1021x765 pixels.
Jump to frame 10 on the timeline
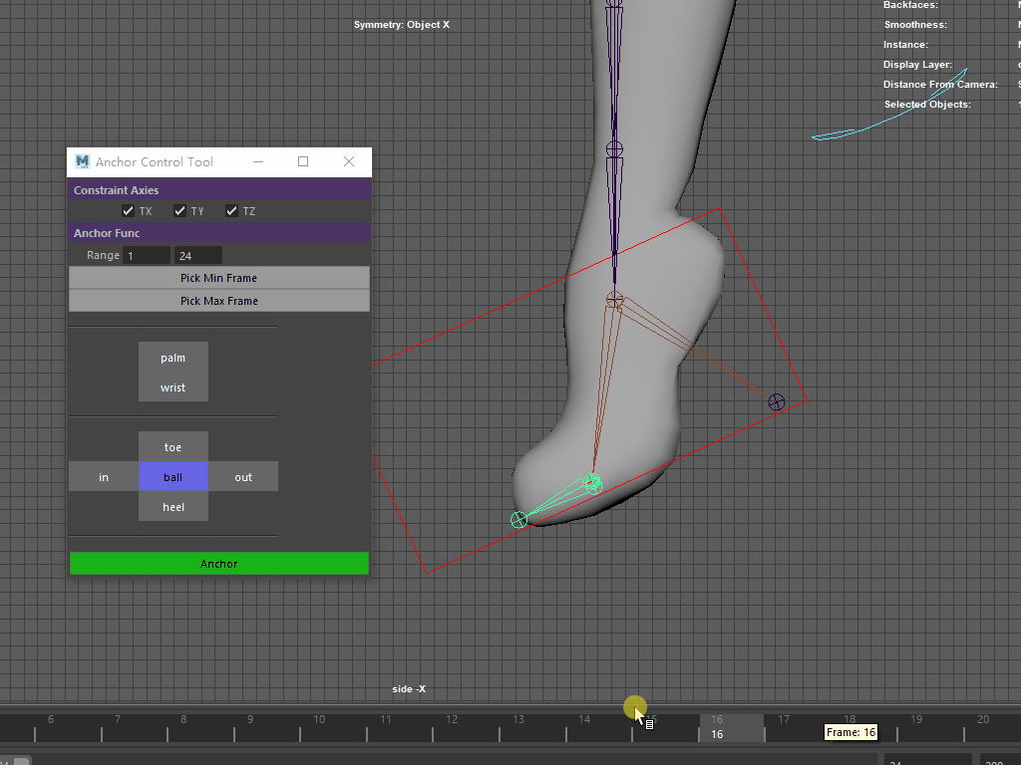318,727
